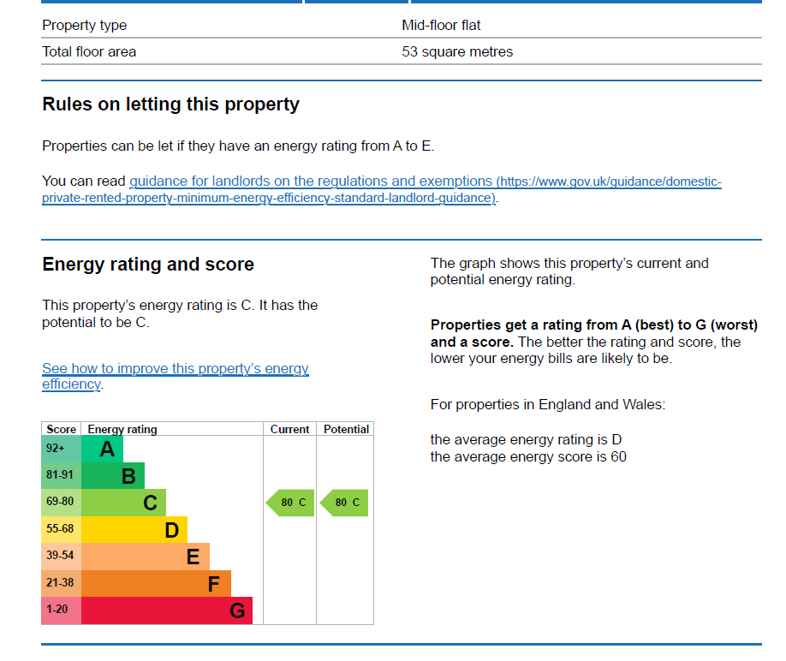Click the Current 80 C rating arrow
Screen dimensions: 786x661
[x=290, y=503]
